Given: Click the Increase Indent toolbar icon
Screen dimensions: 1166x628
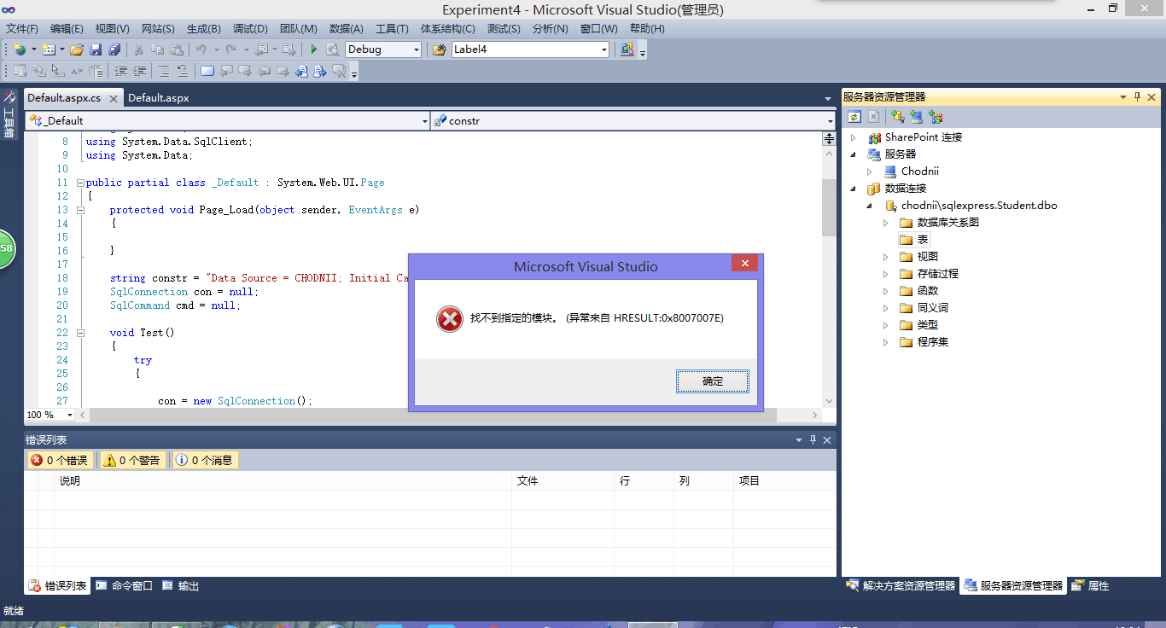Looking at the screenshot, I should (x=139, y=72).
